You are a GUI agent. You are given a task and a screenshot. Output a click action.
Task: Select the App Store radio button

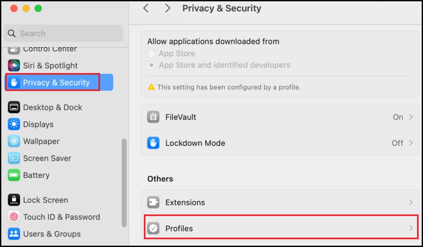(151, 53)
